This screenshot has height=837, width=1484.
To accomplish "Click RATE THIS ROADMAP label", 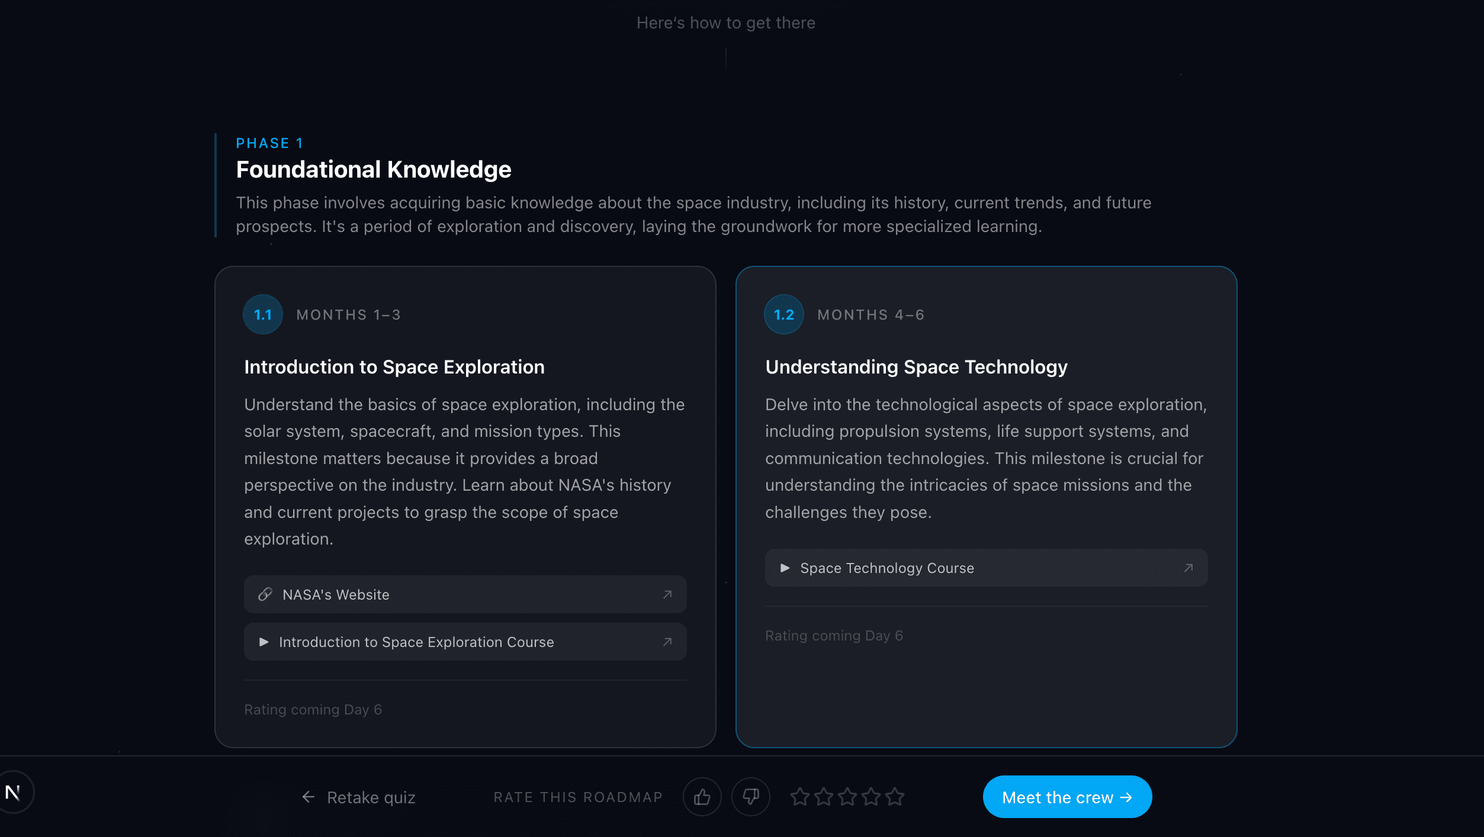I will pyautogui.click(x=578, y=797).
